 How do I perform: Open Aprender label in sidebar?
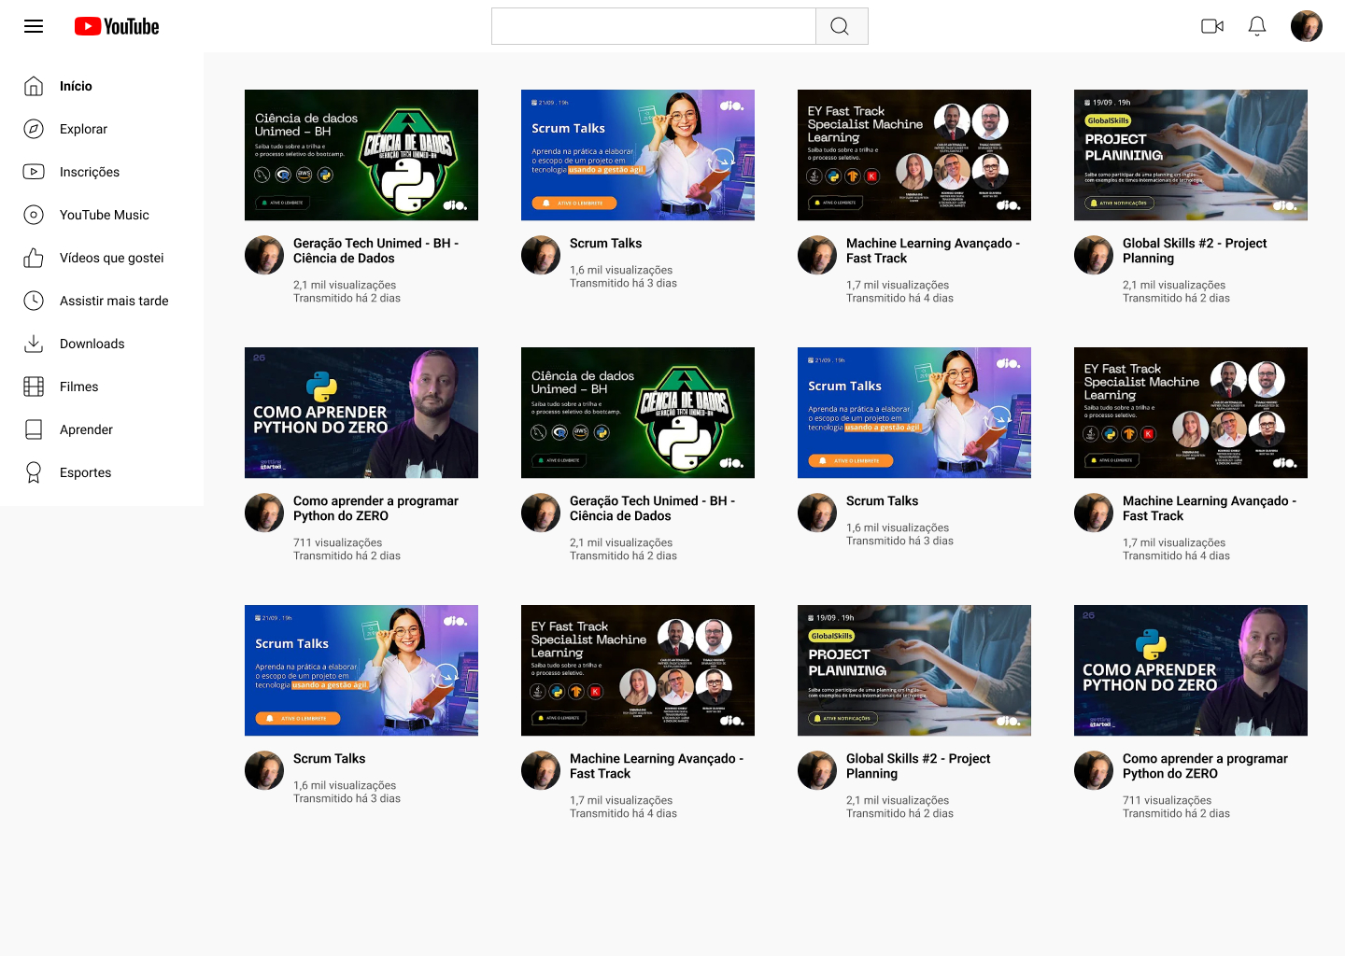pos(86,429)
